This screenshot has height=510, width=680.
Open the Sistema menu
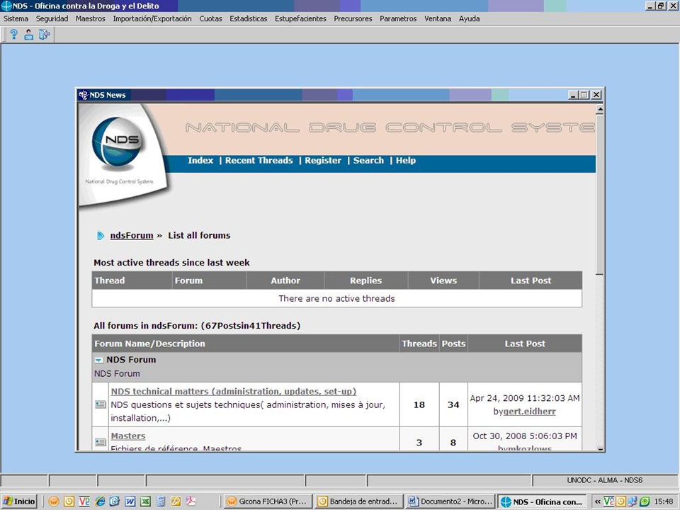tap(16, 18)
